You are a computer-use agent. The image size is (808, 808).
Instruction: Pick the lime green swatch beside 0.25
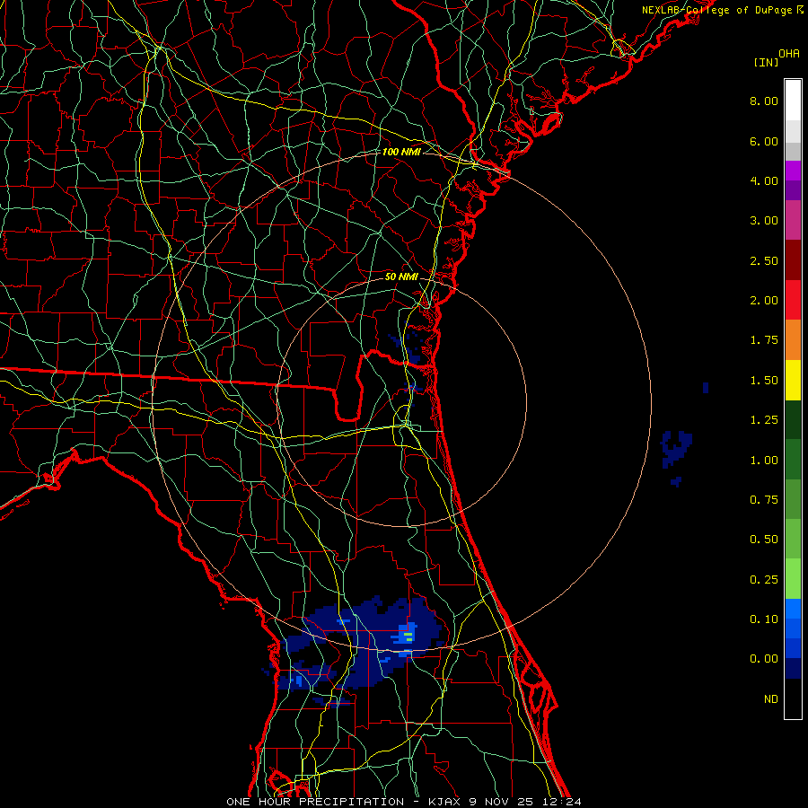[793, 579]
